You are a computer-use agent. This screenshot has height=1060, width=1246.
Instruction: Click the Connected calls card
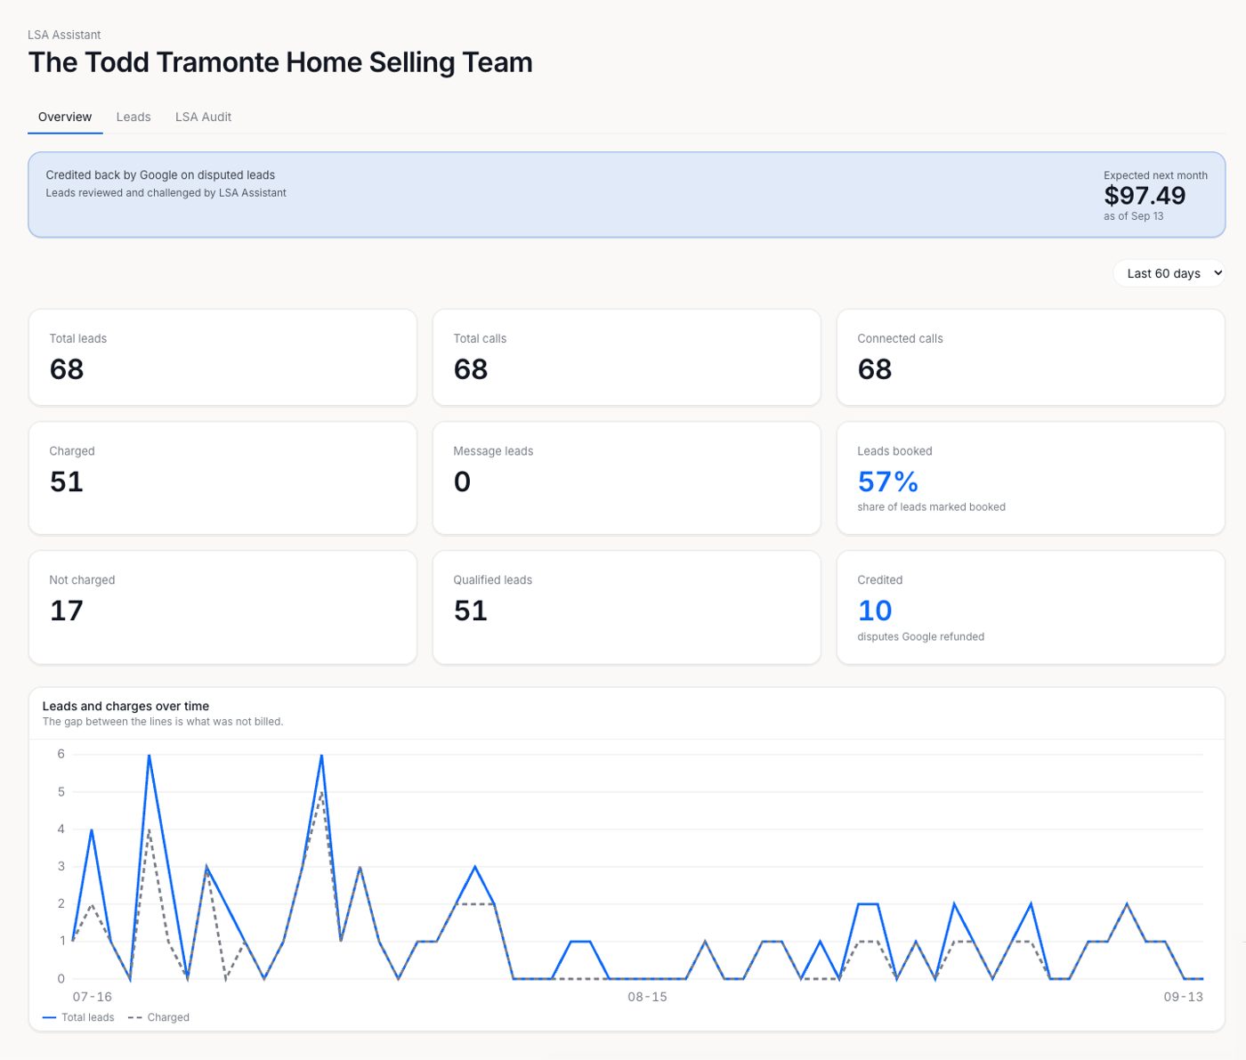(1031, 358)
